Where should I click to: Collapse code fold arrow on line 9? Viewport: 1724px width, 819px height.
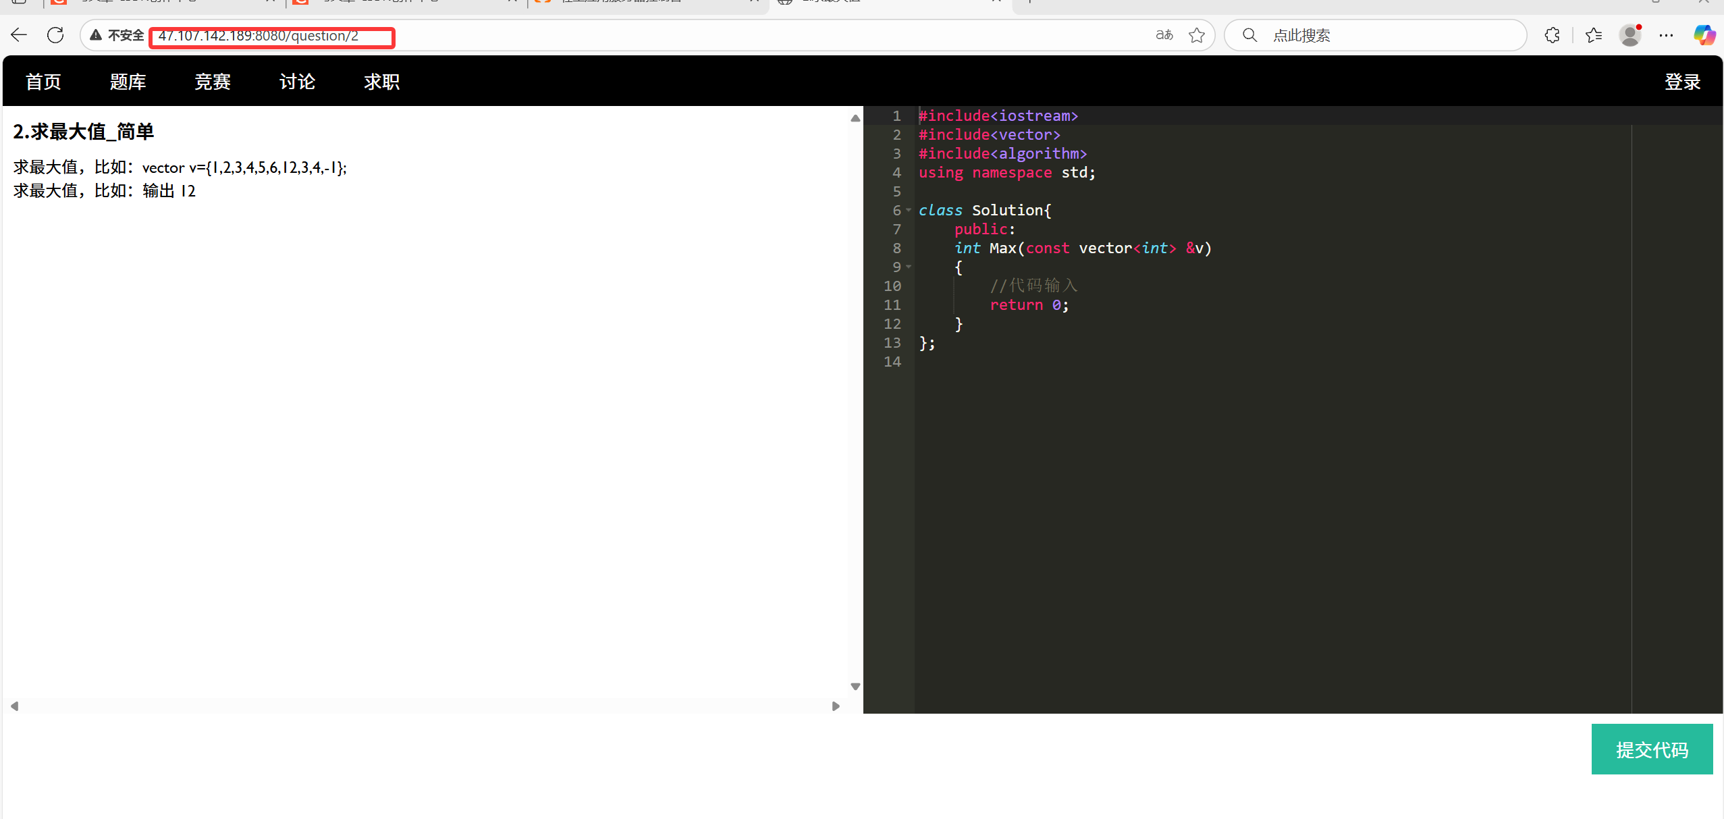click(x=909, y=267)
